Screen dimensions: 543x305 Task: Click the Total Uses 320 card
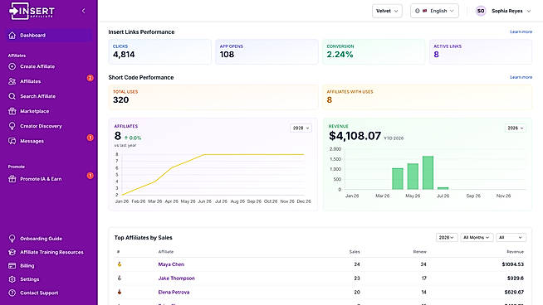point(213,97)
